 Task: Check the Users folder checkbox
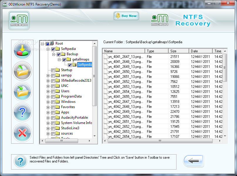(x=53, y=91)
